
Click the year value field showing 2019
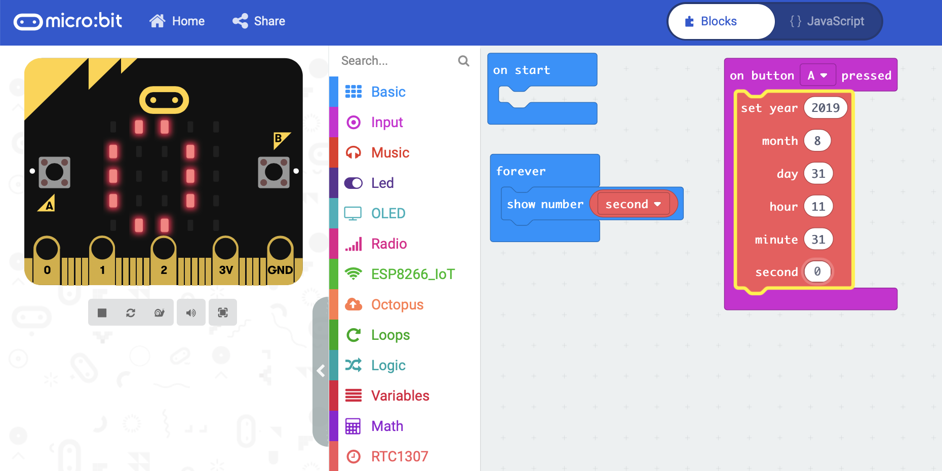[x=825, y=108]
